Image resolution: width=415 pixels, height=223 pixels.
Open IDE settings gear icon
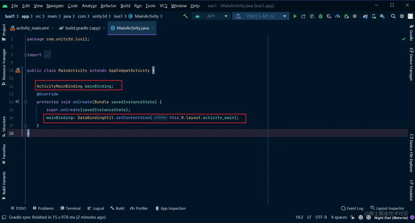402,16
